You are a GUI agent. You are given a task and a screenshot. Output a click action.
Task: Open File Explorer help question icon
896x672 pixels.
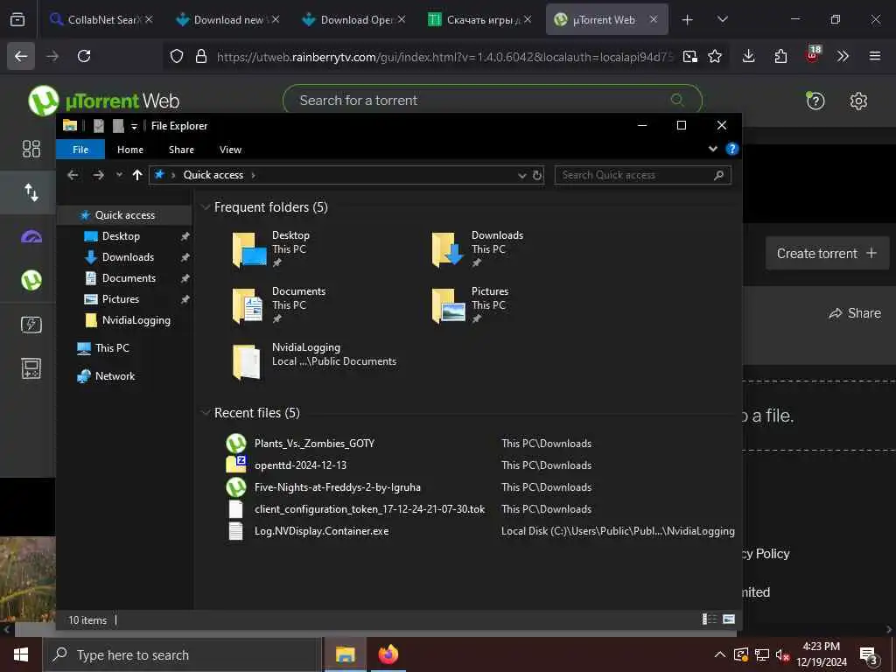(732, 149)
